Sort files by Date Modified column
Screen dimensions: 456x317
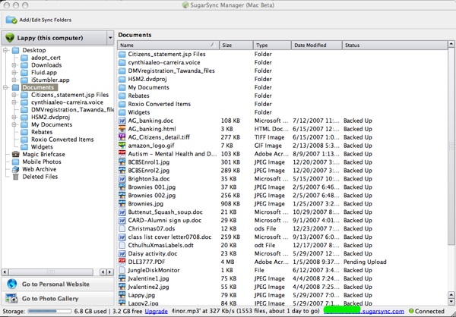click(315, 46)
